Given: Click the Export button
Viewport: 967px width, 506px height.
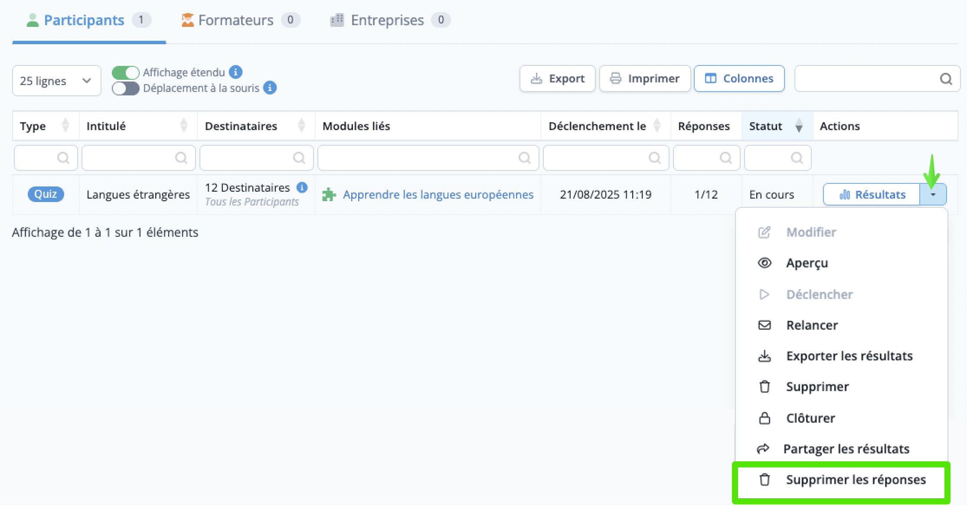Looking at the screenshot, I should pyautogui.click(x=557, y=78).
